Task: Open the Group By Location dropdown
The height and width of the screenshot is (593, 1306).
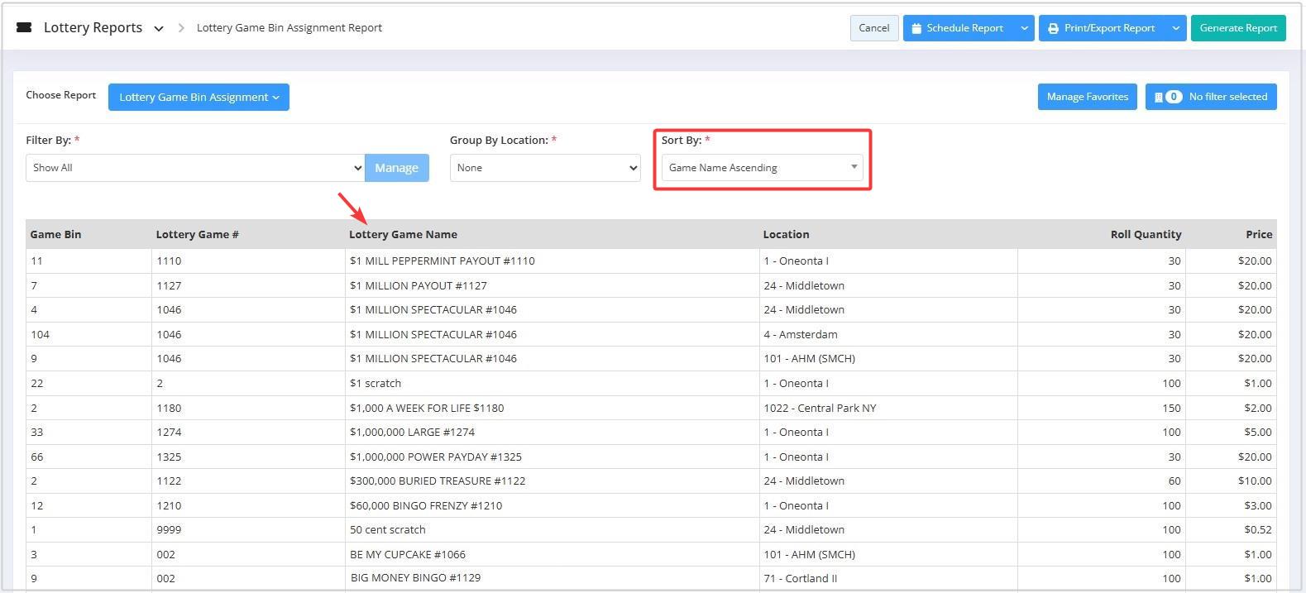Action: [544, 168]
